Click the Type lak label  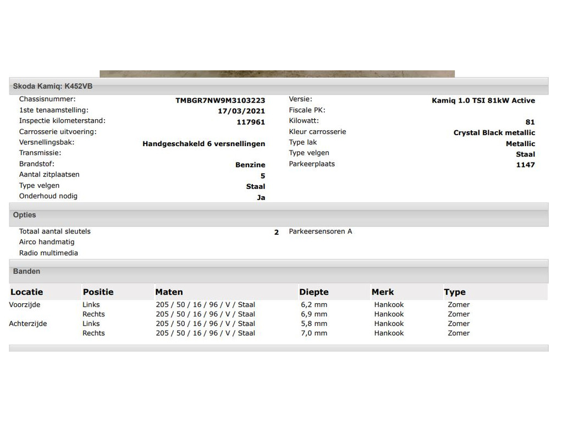(x=303, y=142)
